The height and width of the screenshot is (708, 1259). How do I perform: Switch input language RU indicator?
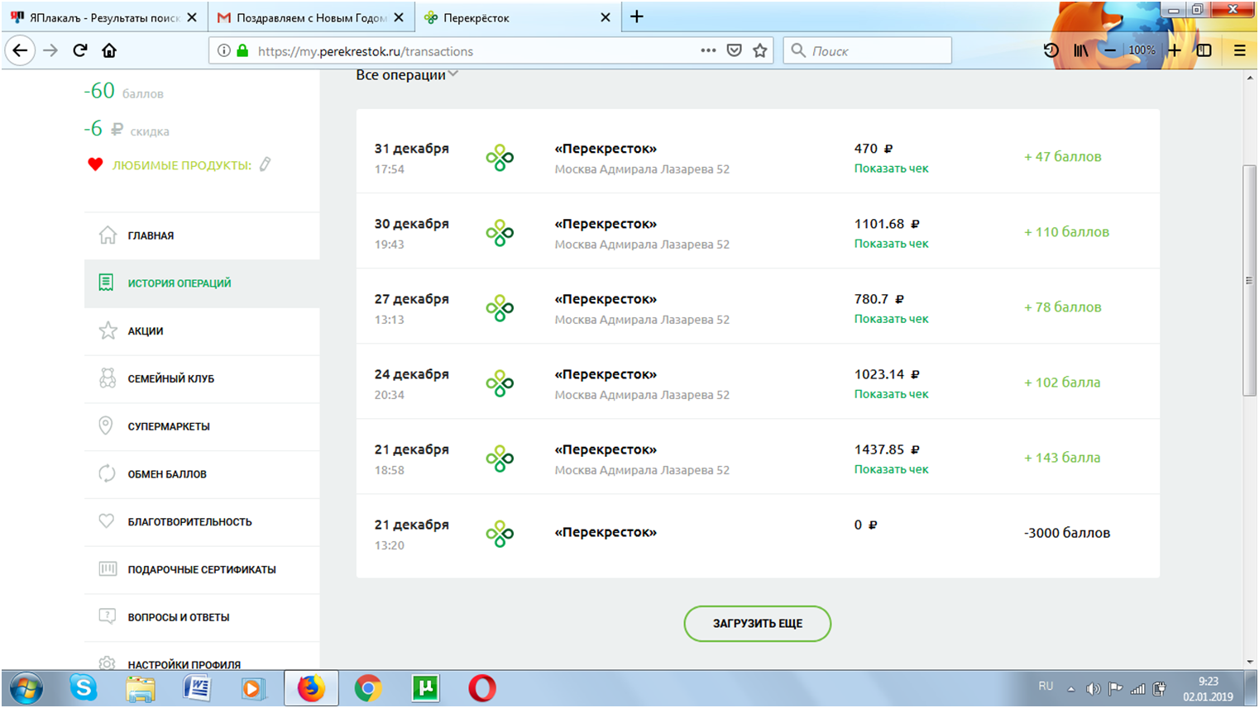pos(1046,687)
